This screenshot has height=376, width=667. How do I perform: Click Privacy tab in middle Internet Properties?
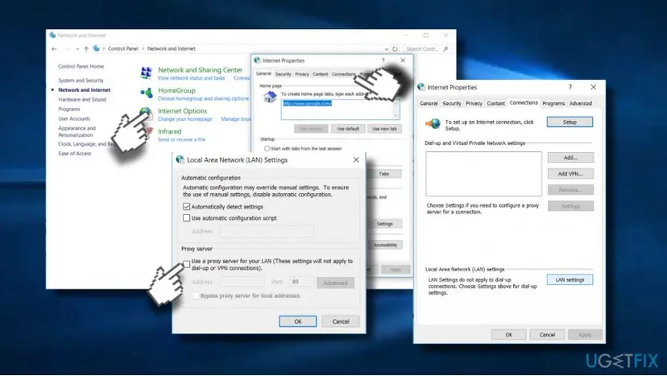coord(302,74)
